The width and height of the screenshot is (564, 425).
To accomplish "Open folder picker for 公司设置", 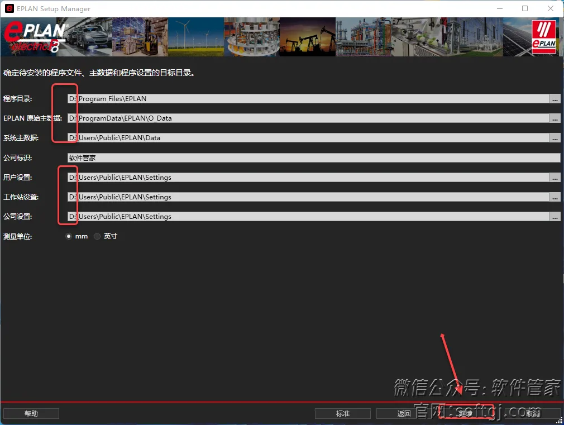I will (x=556, y=216).
